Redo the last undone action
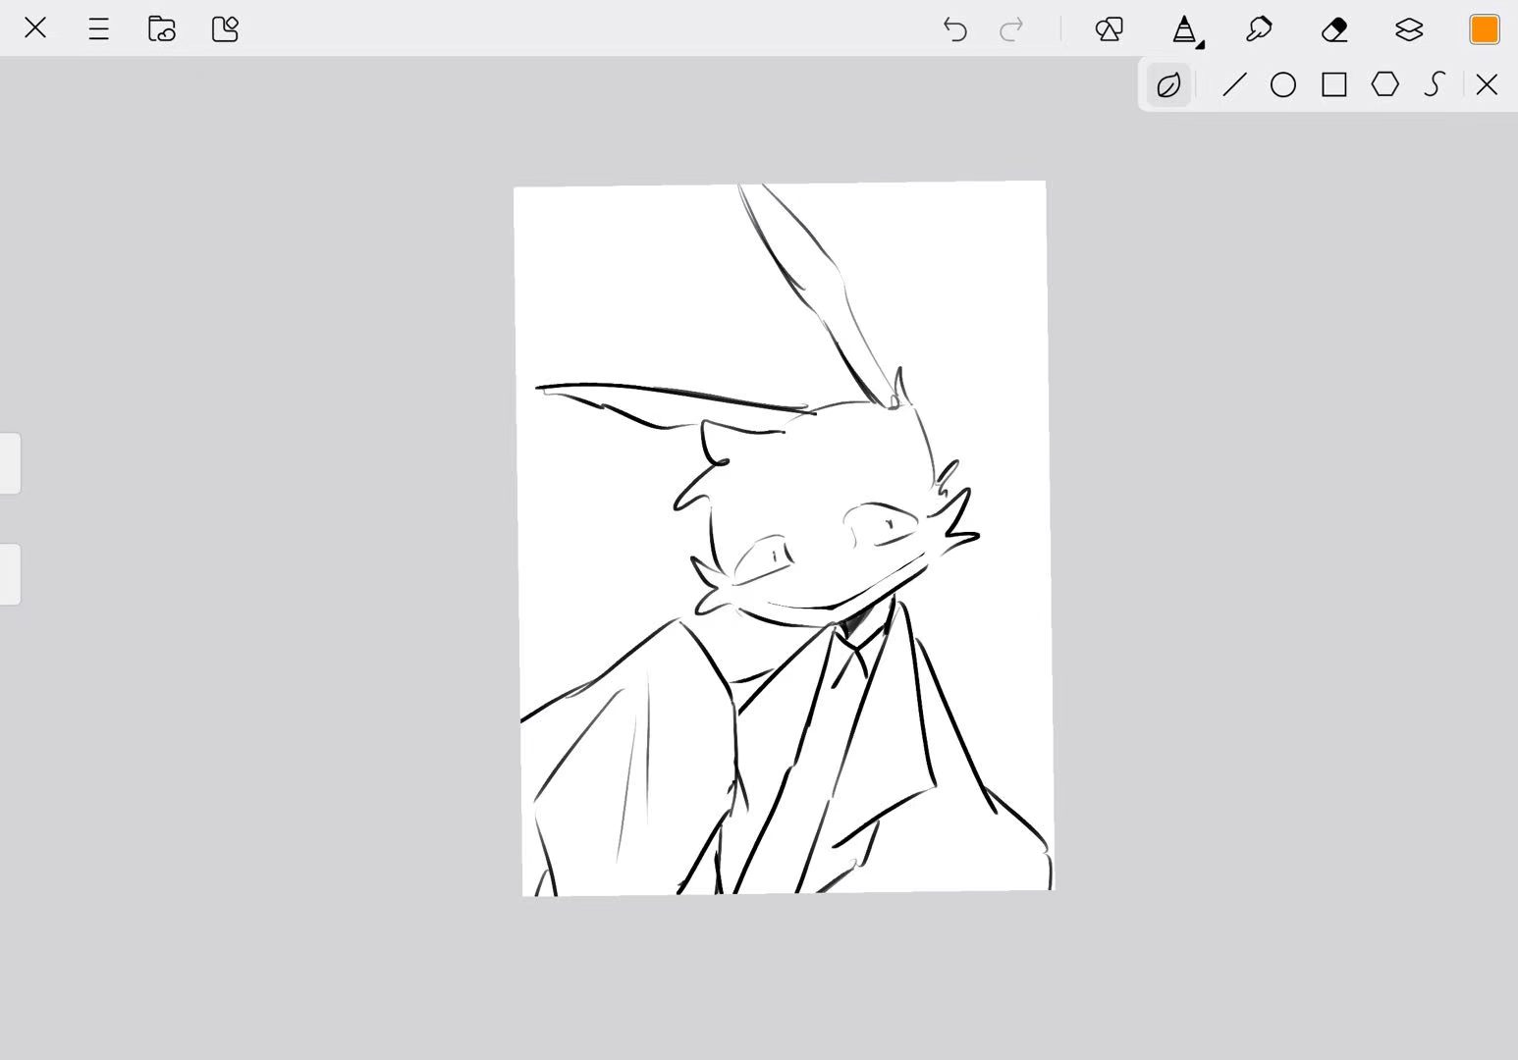 [1011, 29]
